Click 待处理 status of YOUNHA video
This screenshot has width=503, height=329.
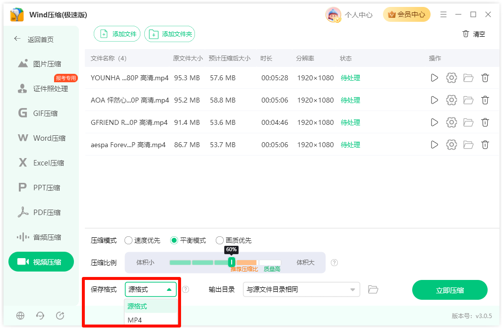point(350,78)
